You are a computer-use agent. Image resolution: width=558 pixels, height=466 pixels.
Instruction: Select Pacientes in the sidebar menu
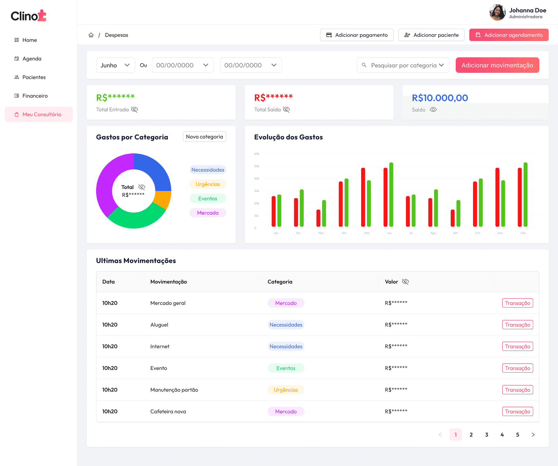pyautogui.click(x=33, y=77)
